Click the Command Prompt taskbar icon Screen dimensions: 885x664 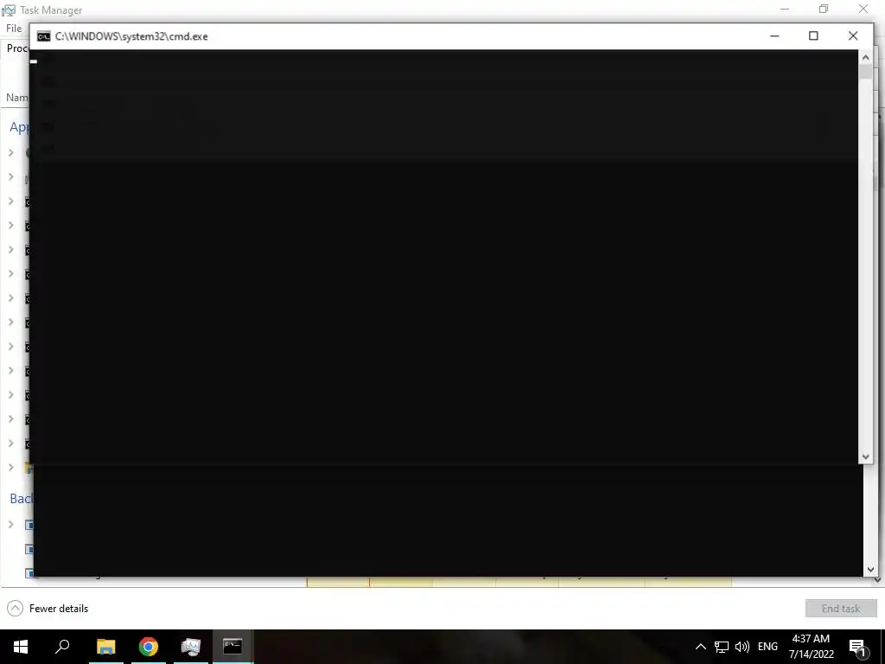232,647
